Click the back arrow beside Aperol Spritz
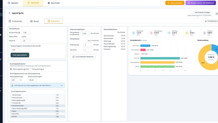Viewport: 218px width, 123px height. pyautogui.click(x=9, y=13)
